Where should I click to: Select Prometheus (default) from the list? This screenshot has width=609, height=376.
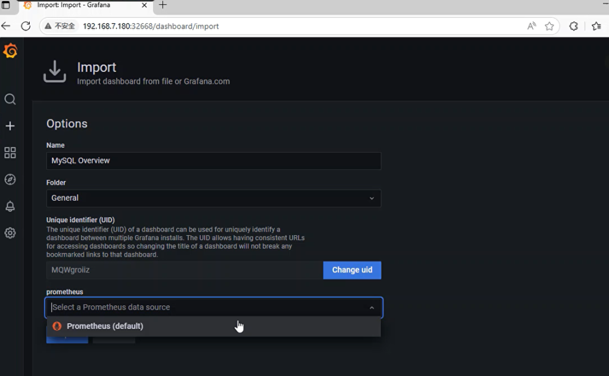pyautogui.click(x=105, y=326)
